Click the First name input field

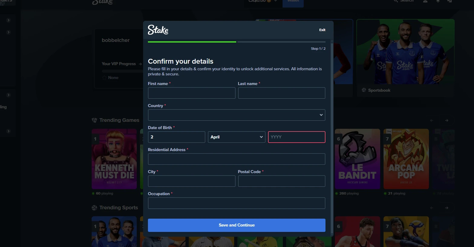click(191, 93)
